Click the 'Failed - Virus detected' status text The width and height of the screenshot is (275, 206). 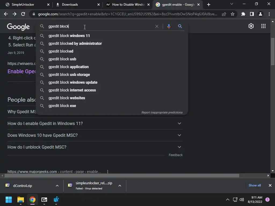pyautogui.click(x=89, y=189)
